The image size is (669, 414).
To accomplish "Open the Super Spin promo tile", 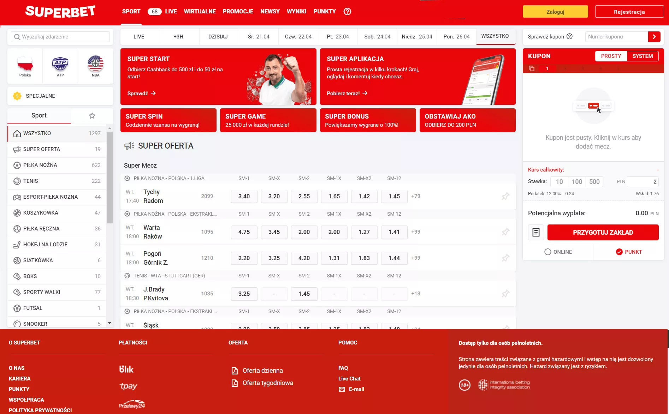I will tap(168, 120).
